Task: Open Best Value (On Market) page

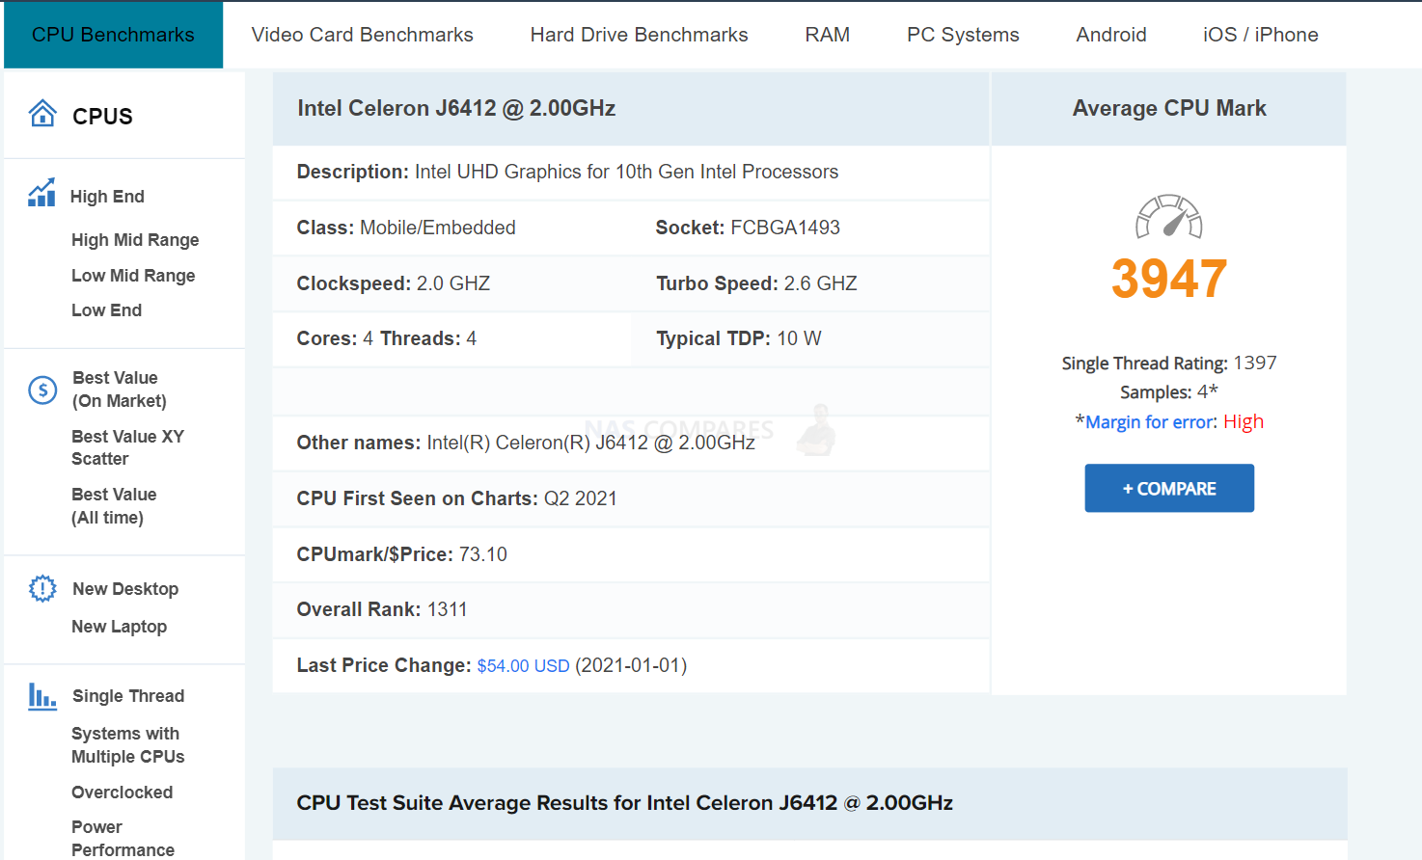Action: click(120, 390)
